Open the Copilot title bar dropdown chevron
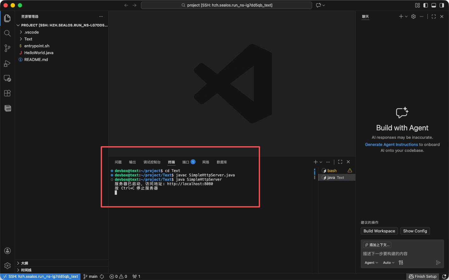This screenshot has width=449, height=280. point(324,5)
